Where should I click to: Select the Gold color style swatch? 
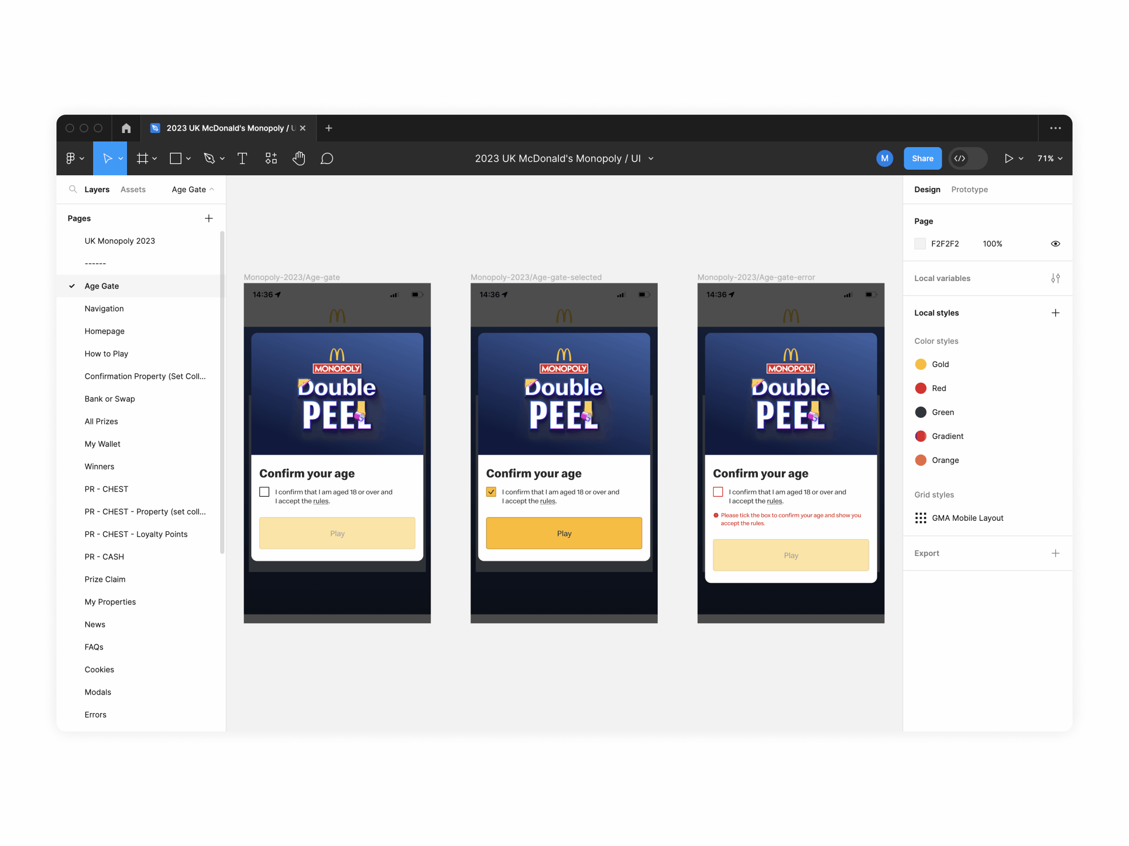pos(920,364)
